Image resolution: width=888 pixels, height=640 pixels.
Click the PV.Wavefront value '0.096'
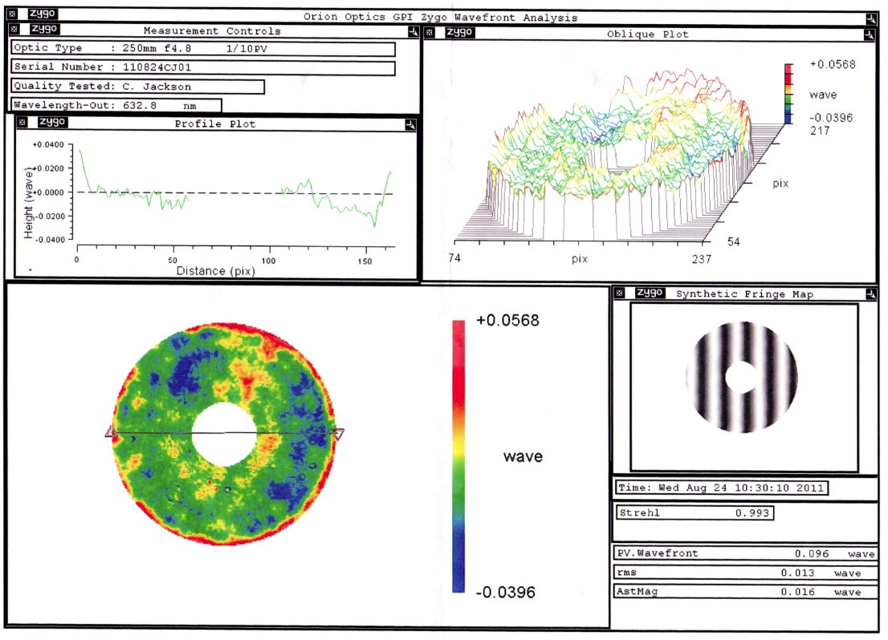[812, 553]
